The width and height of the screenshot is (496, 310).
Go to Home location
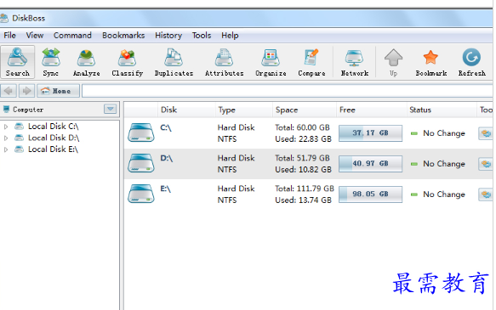(x=58, y=91)
